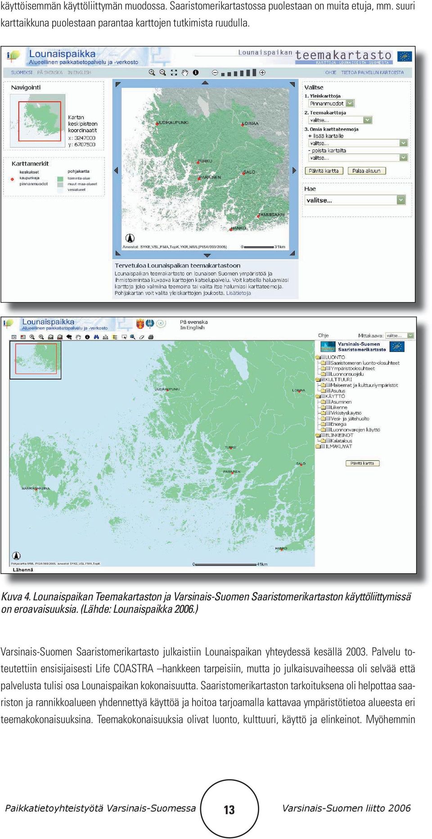Image resolution: width=432 pixels, height=839 pixels.
Task: Open OHJE help in Teemakartasto menu bar
Action: point(331,72)
